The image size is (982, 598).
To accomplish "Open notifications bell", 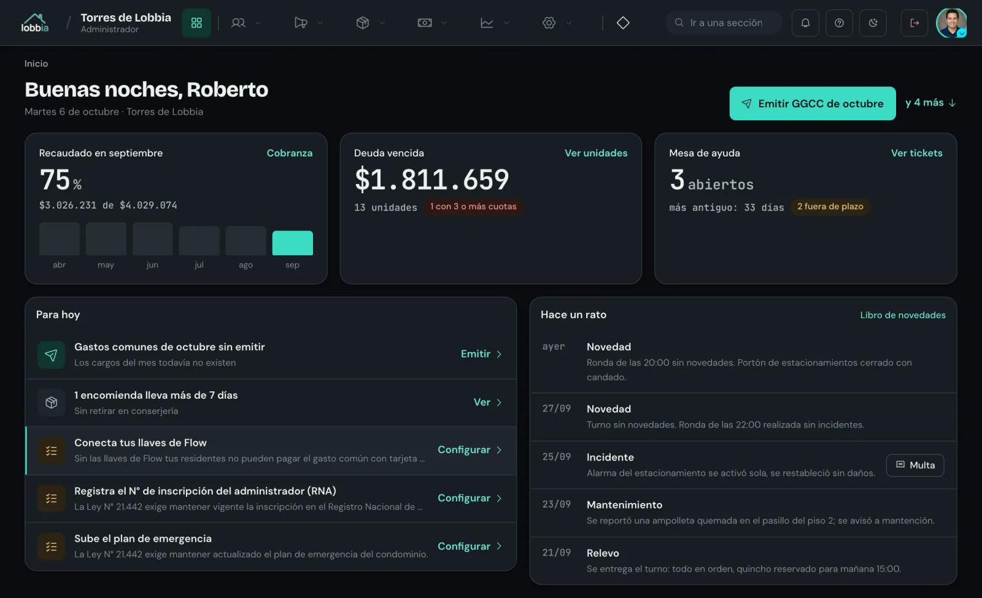I will click(805, 23).
